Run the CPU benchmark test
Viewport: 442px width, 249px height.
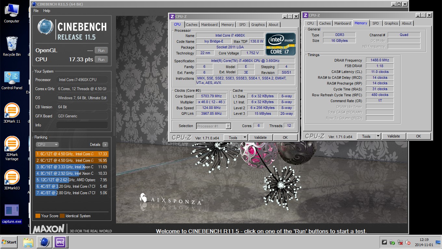point(101,60)
